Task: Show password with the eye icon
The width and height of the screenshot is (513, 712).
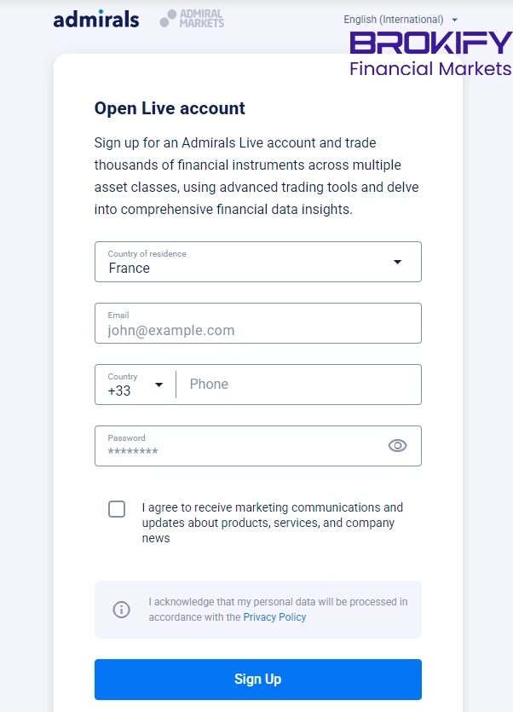Action: [x=397, y=445]
